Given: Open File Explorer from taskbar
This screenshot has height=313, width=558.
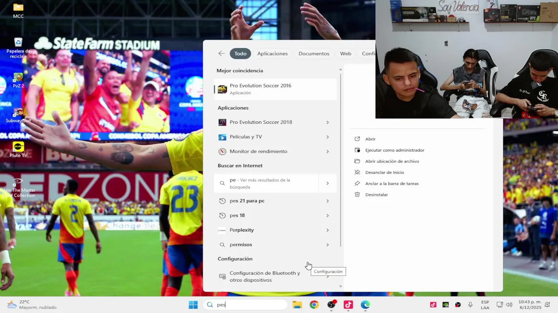Looking at the screenshot, I should [297, 305].
